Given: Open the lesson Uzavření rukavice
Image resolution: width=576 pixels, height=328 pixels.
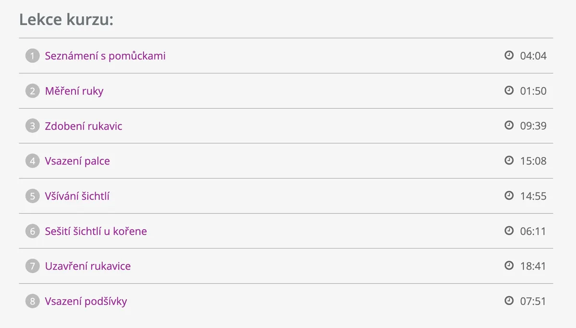Looking at the screenshot, I should [x=88, y=266].
